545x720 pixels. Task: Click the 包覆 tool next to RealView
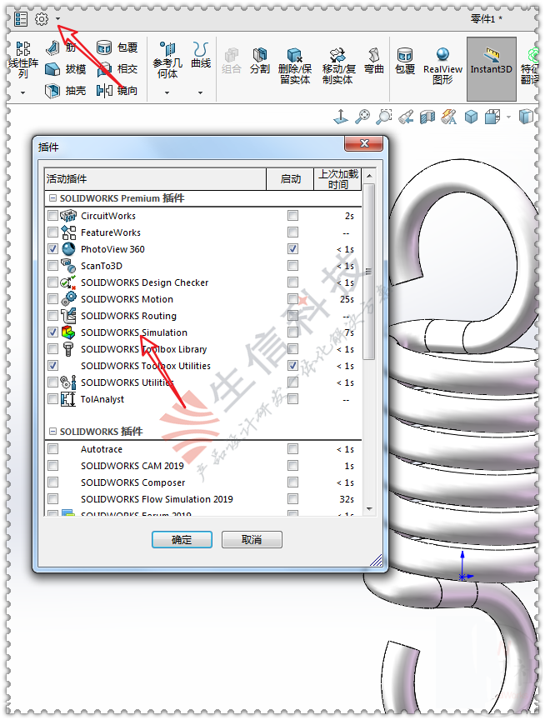(405, 61)
